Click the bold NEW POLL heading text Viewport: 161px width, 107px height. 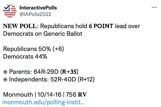20,26
